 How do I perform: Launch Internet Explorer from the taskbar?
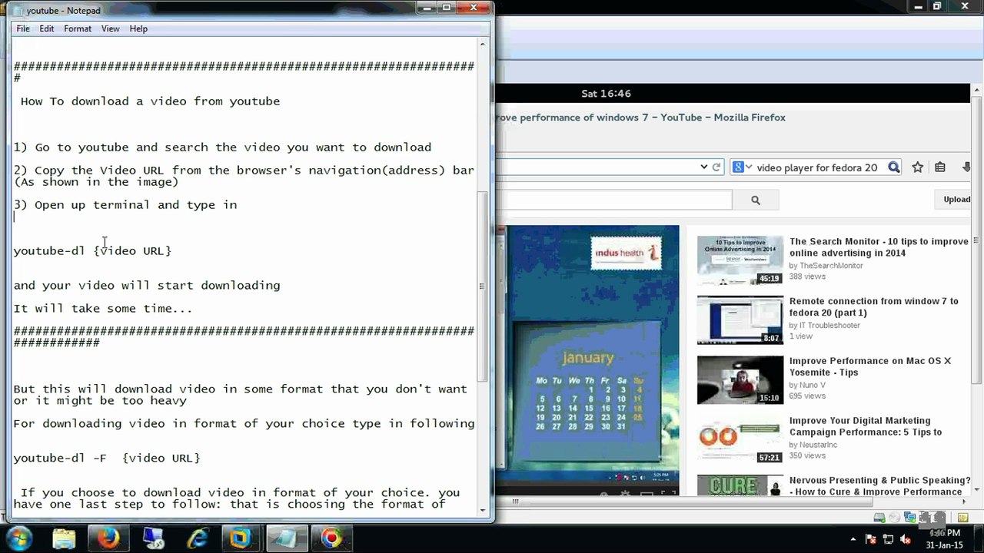pyautogui.click(x=198, y=538)
